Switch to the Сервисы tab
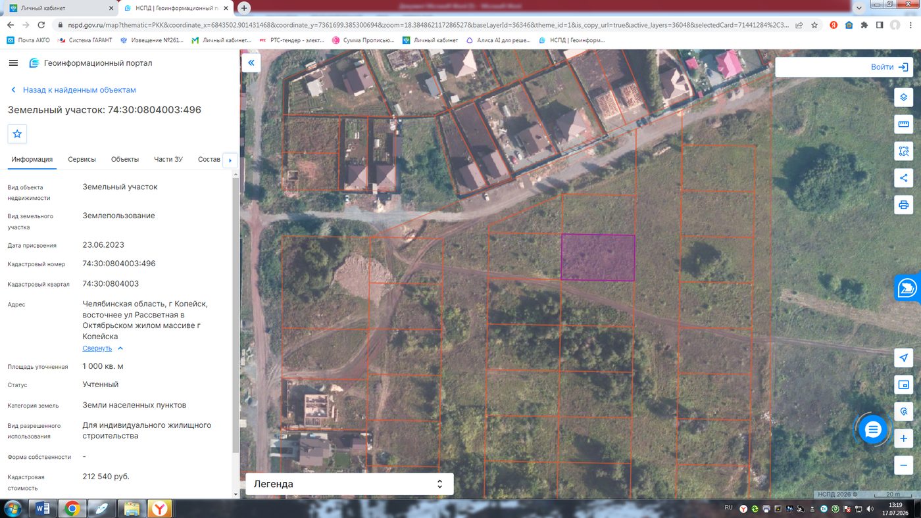The height and width of the screenshot is (518, 921). click(82, 159)
